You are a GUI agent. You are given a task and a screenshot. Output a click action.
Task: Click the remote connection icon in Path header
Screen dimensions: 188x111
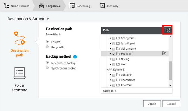coord(168,30)
